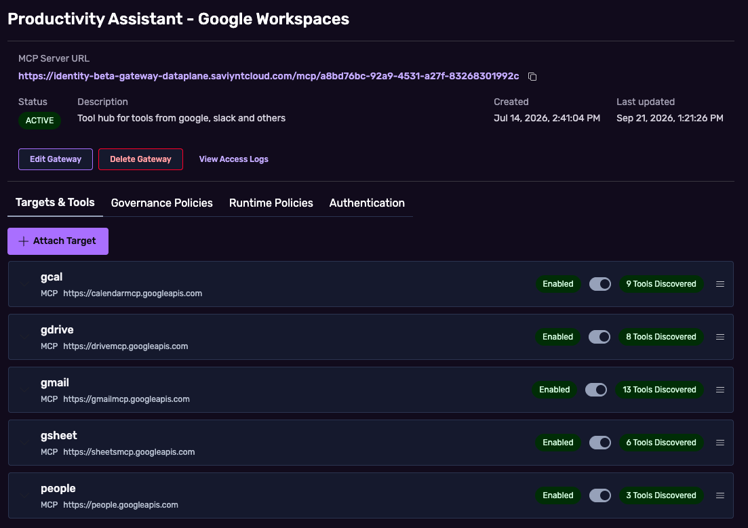Open the gdrive row hamburger menu
748x528 pixels.
(720, 338)
